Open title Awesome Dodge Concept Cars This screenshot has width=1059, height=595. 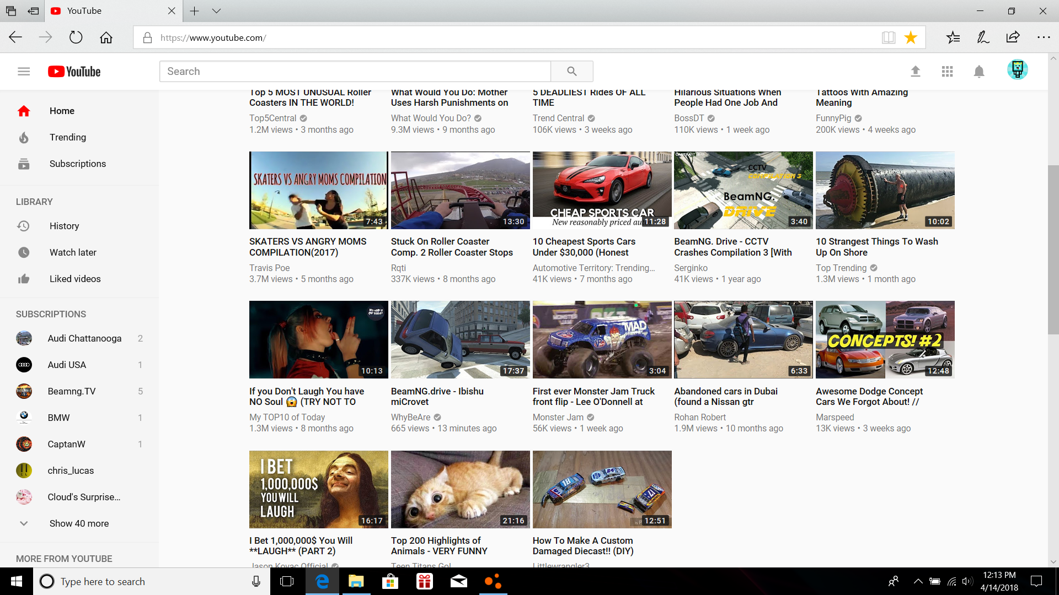point(869,397)
